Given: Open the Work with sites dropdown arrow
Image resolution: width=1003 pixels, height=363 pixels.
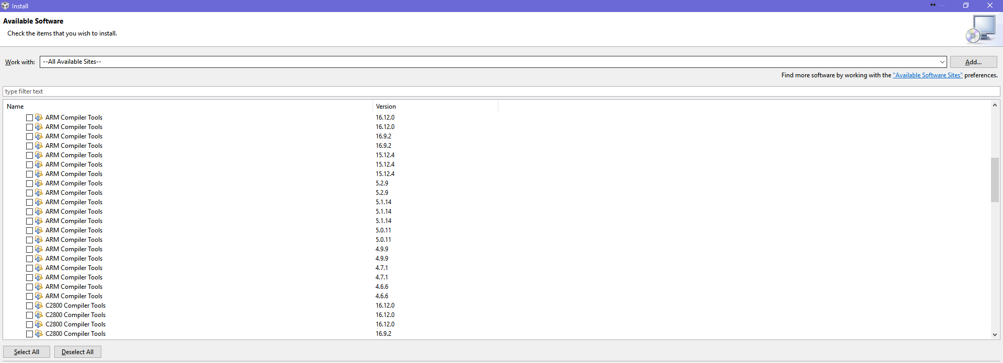Looking at the screenshot, I should [x=942, y=62].
